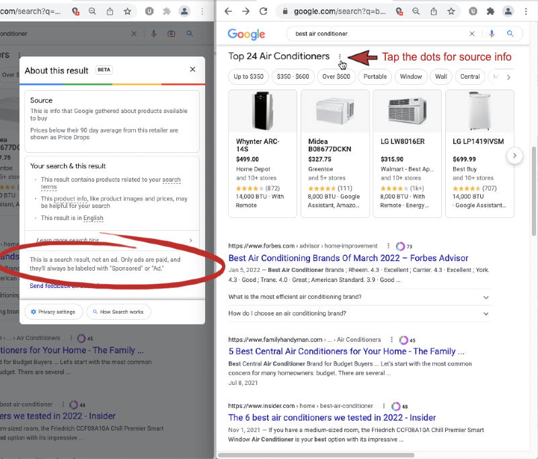538x459 pixels.
Task: Click the '$315.90' price text
Action: pyautogui.click(x=392, y=160)
